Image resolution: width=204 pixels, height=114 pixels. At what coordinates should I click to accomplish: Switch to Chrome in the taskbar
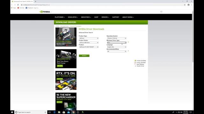[73, 112]
